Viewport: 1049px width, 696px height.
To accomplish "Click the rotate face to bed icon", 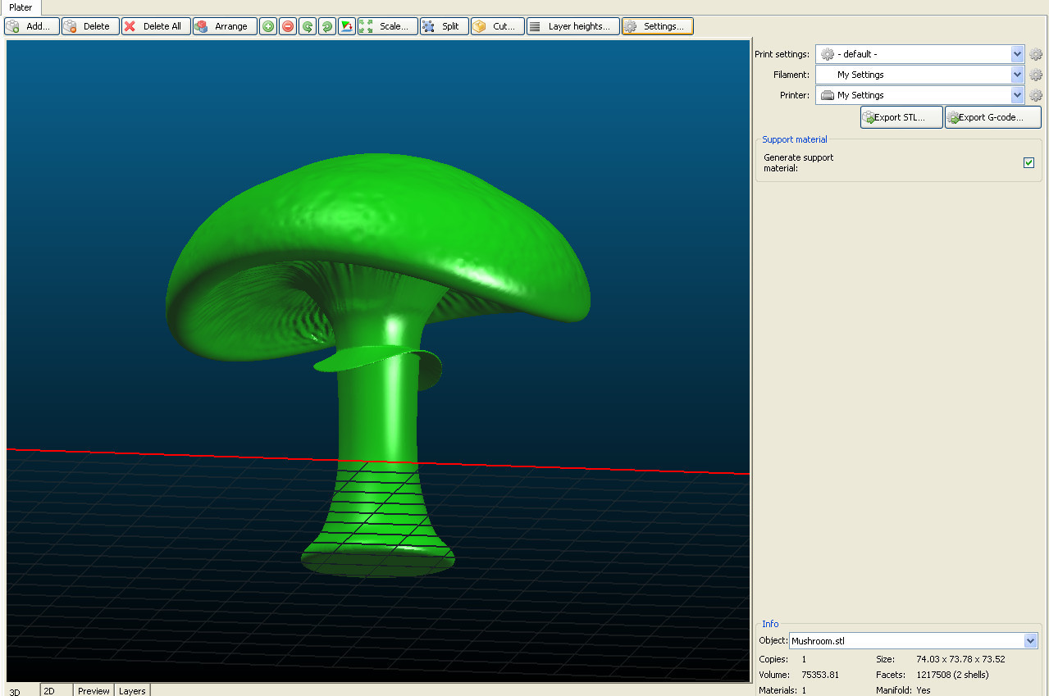I will pos(347,26).
